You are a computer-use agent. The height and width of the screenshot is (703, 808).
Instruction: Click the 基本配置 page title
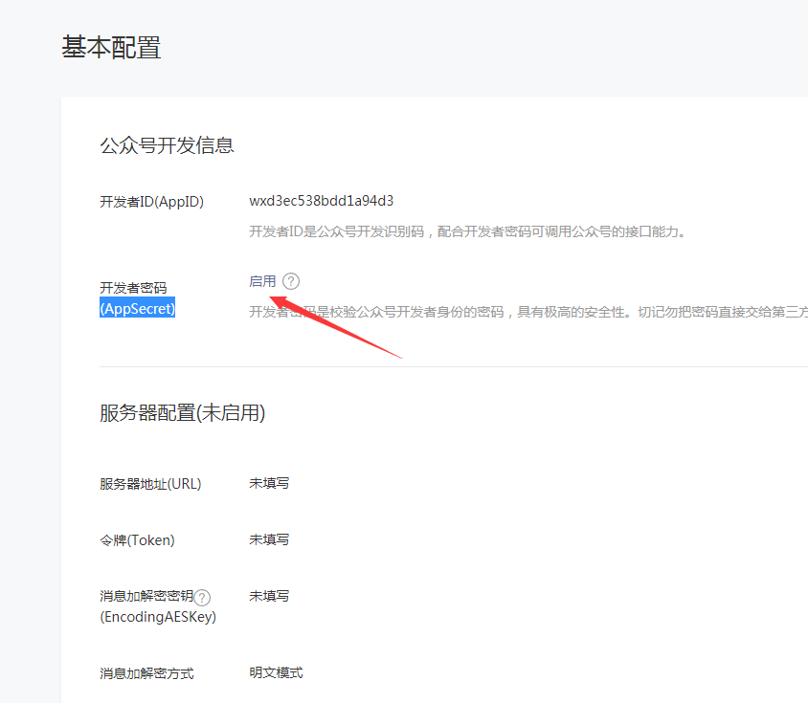(x=111, y=48)
